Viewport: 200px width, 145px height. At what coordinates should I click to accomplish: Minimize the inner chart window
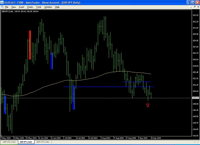click(191, 7)
